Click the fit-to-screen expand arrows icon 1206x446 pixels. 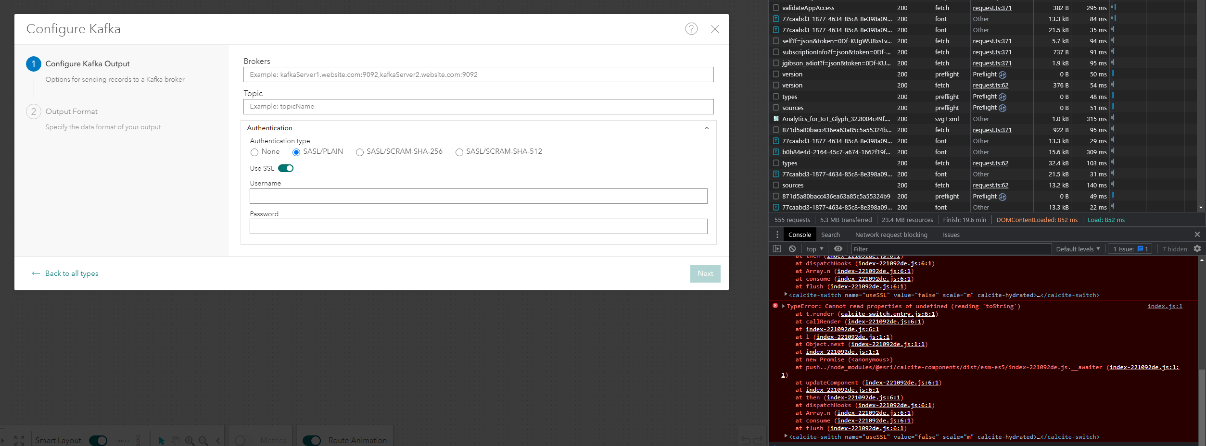coord(19,440)
